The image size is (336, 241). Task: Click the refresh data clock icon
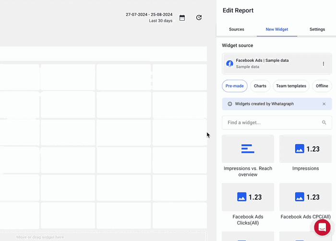coord(199,18)
